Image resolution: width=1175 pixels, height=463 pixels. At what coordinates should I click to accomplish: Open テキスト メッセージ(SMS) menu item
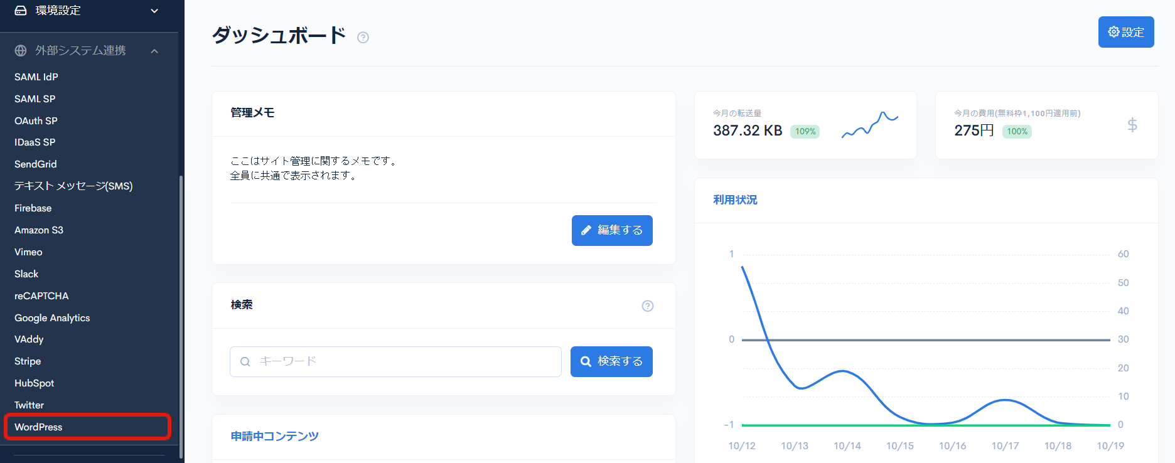(73, 186)
